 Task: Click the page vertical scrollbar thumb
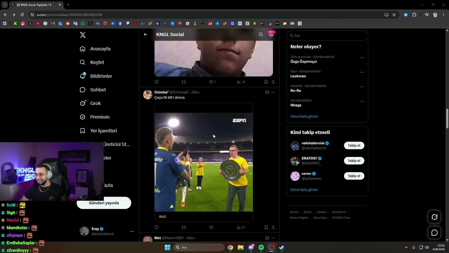click(x=447, y=119)
